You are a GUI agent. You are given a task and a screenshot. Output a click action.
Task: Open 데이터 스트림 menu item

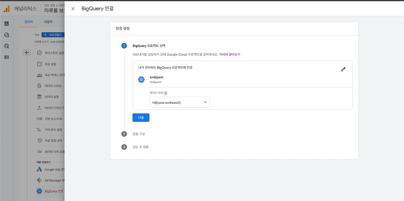point(50,86)
